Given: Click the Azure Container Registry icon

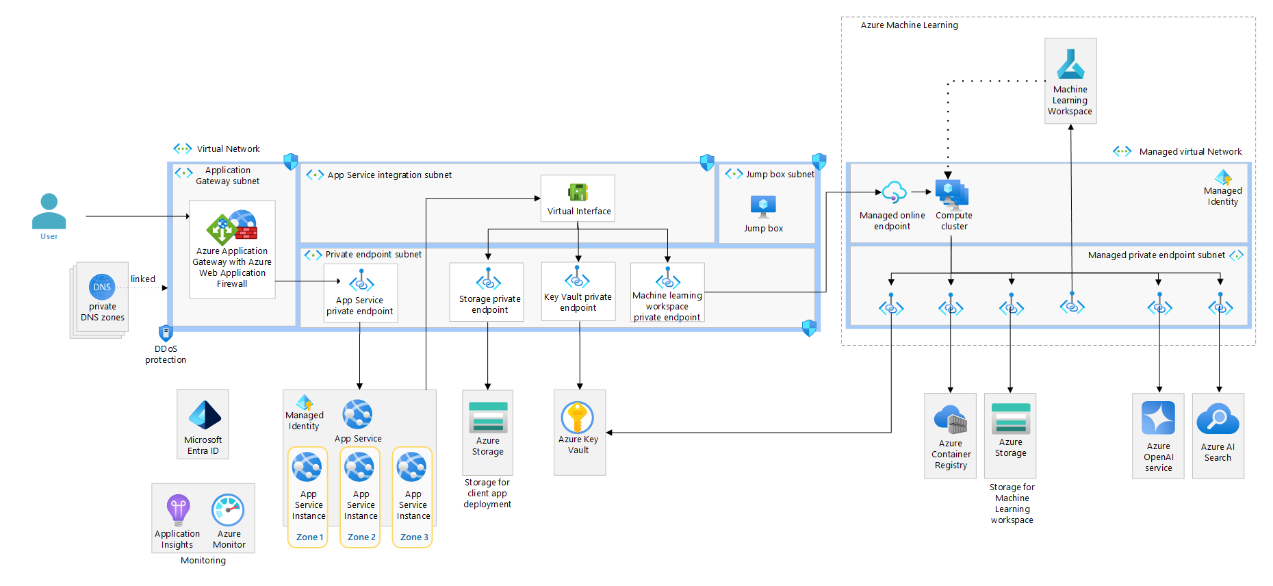Looking at the screenshot, I should [951, 420].
